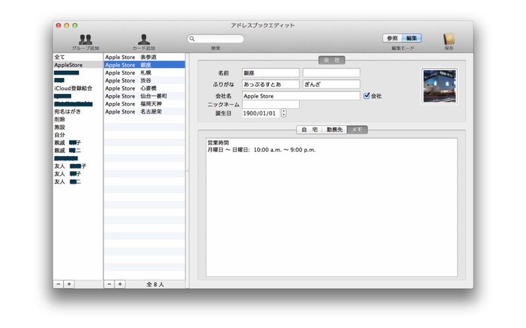Select Apple Store 札幌 contact
The height and width of the screenshot is (328, 526).
[x=144, y=73]
